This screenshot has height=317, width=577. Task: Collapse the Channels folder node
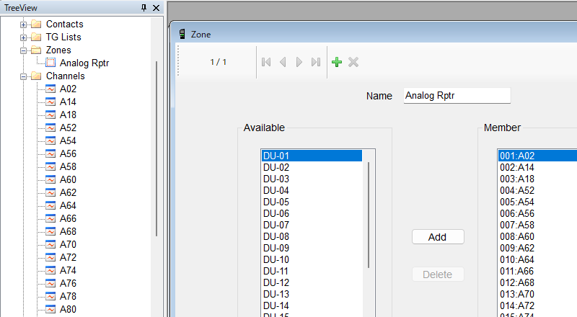23,76
